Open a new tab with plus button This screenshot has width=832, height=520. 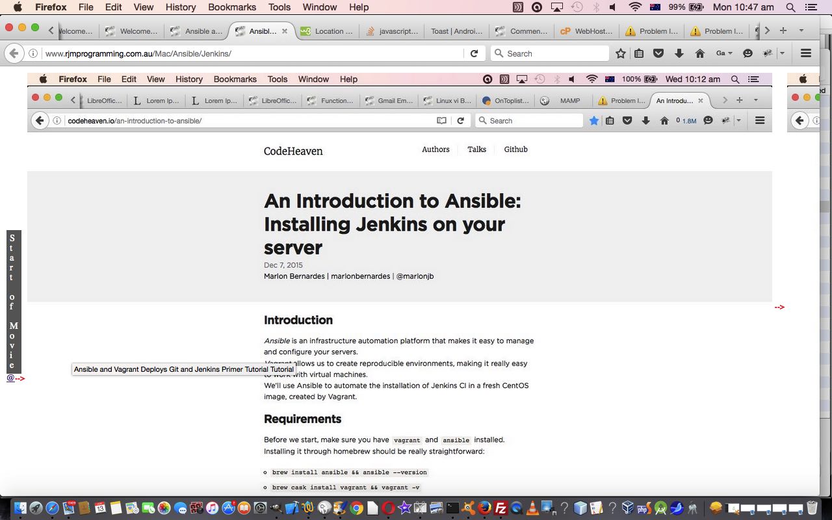(783, 31)
